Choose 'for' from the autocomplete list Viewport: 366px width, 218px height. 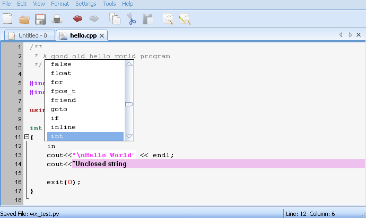(85, 82)
